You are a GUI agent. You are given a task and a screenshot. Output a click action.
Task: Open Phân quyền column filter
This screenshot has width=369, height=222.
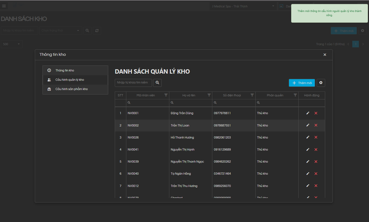(x=295, y=95)
